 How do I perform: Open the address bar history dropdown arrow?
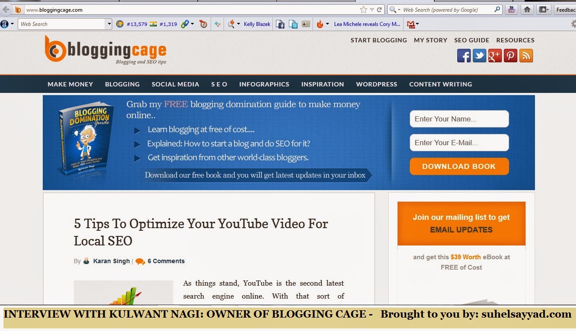pyautogui.click(x=372, y=10)
